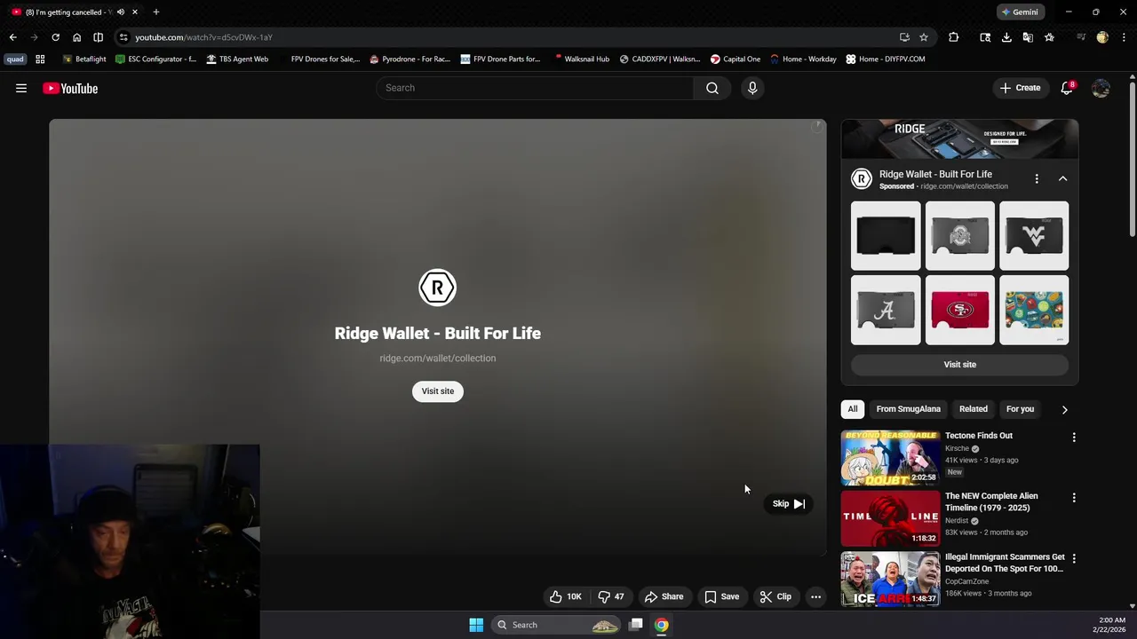Click Visit site in sponsored side panel
The width and height of the screenshot is (1137, 639).
(x=959, y=364)
